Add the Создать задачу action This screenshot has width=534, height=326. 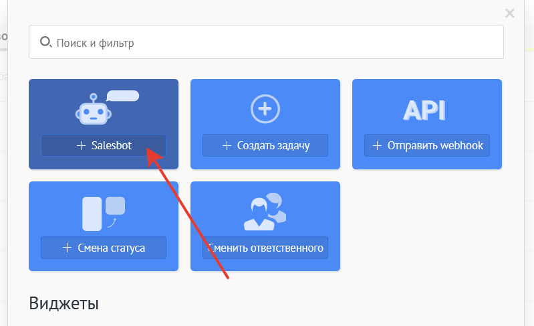tap(265, 146)
